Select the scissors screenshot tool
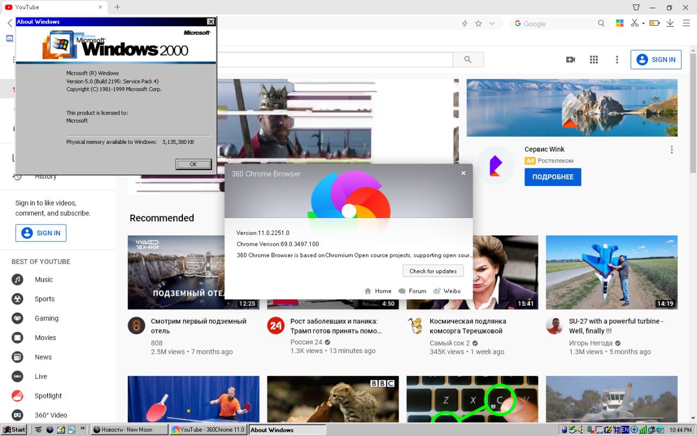The image size is (697, 436). pyautogui.click(x=634, y=23)
